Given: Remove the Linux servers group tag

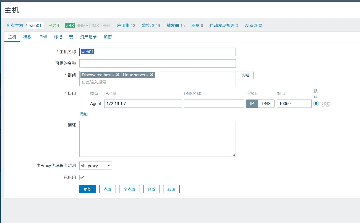Looking at the screenshot, I should tap(152, 75).
